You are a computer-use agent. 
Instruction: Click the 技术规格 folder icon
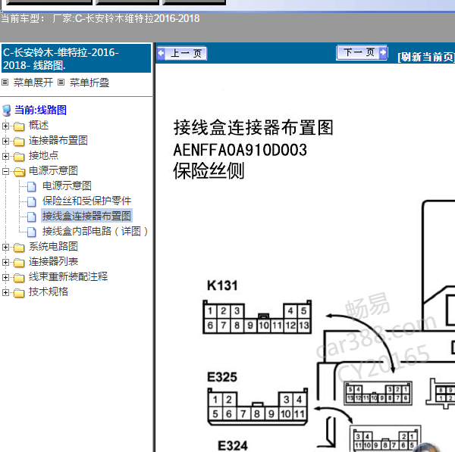19,293
